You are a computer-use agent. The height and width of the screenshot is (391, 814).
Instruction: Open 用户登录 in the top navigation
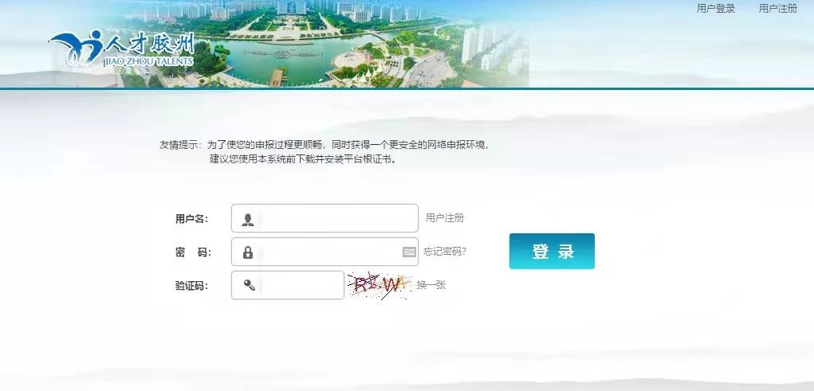[716, 8]
